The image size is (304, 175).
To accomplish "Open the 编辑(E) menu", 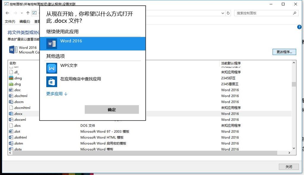I will (x=25, y=21).
